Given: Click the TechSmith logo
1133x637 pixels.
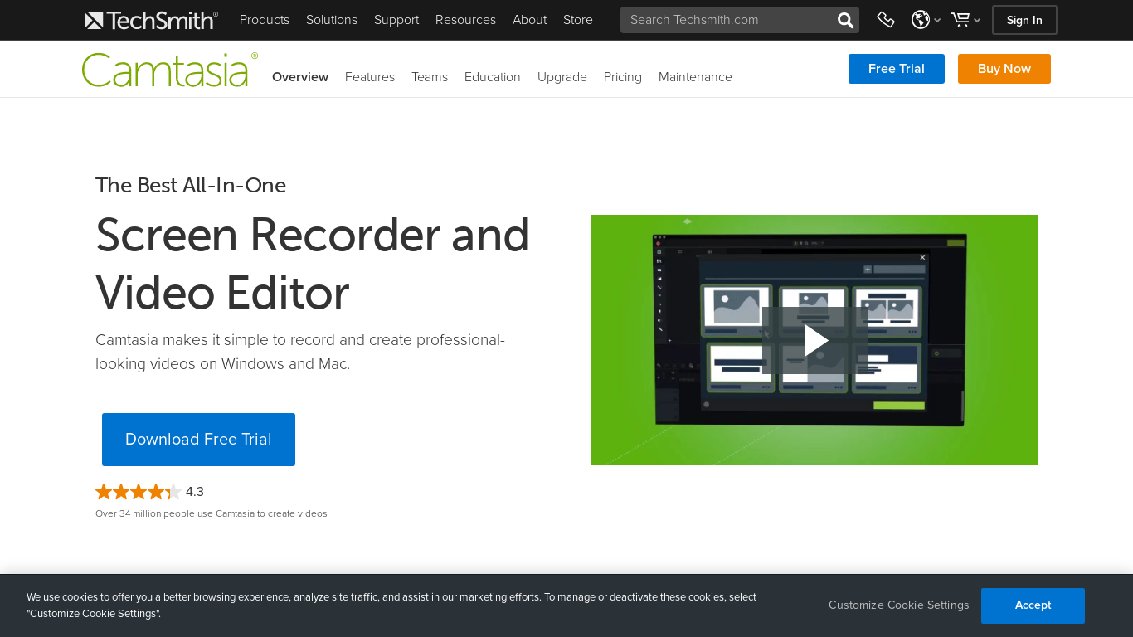Looking at the screenshot, I should click(x=152, y=20).
